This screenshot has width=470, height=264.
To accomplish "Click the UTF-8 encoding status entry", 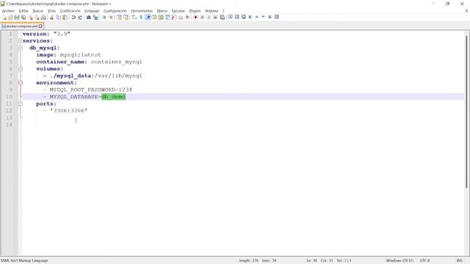I will point(424,261).
